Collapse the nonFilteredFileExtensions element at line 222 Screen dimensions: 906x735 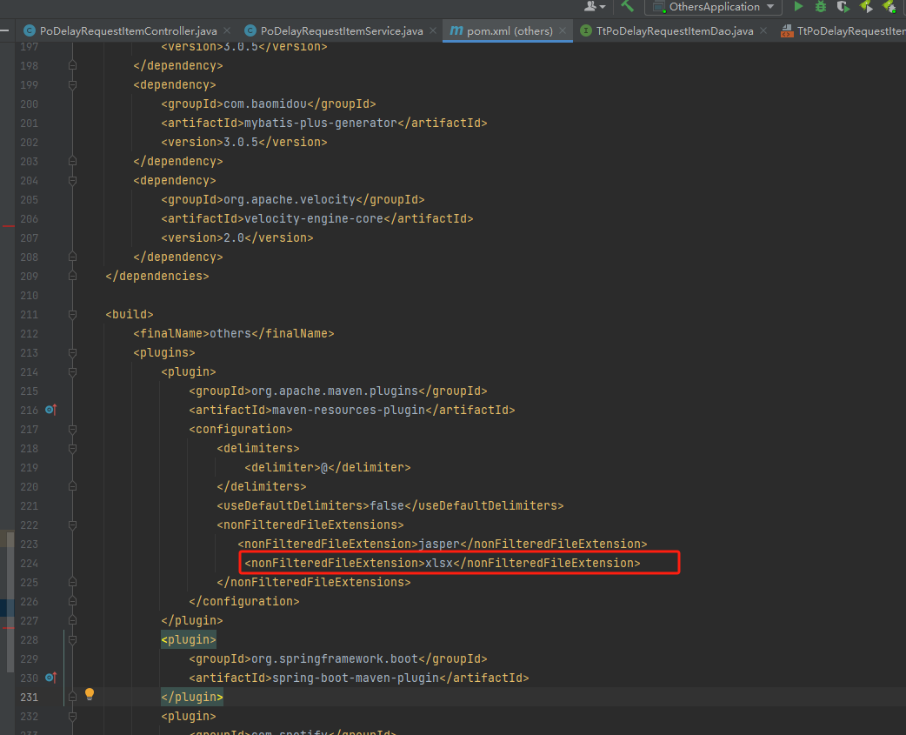[72, 525]
